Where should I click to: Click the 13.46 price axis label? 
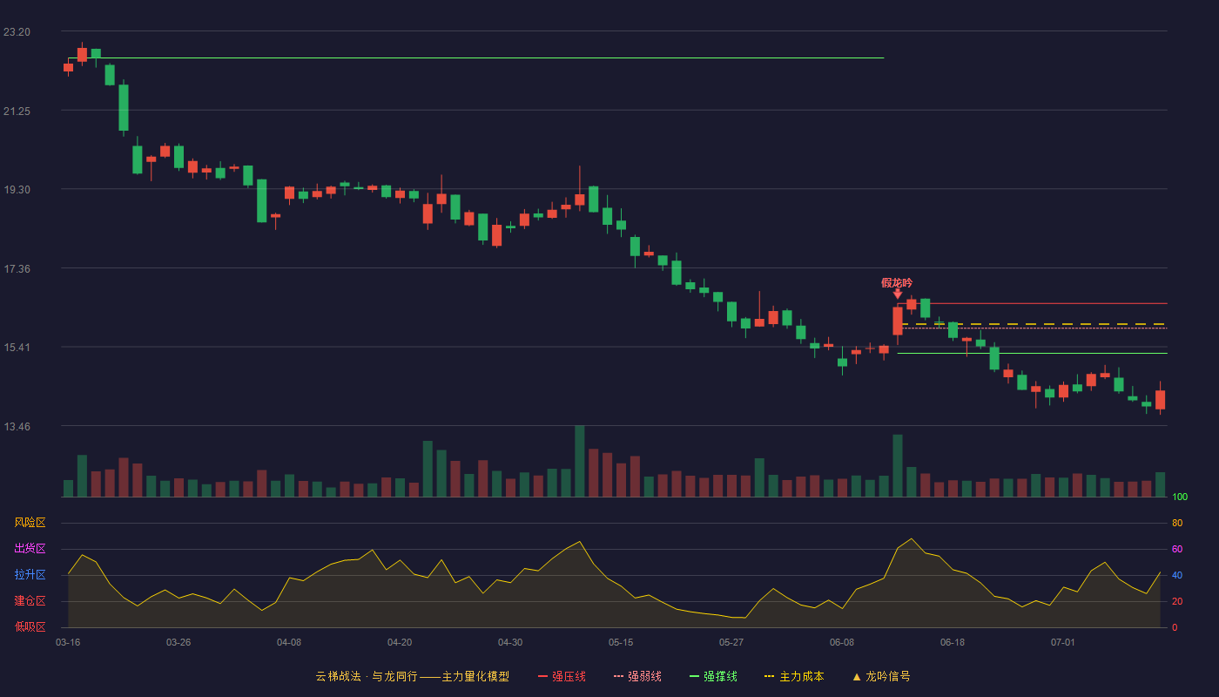[x=17, y=427]
